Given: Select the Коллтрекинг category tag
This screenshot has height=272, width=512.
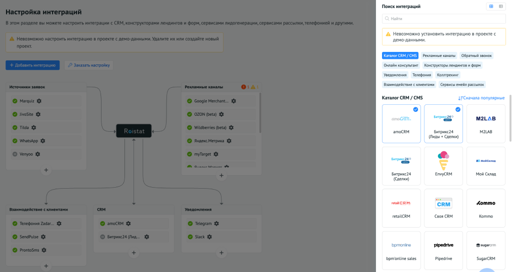Looking at the screenshot, I should tap(447, 75).
